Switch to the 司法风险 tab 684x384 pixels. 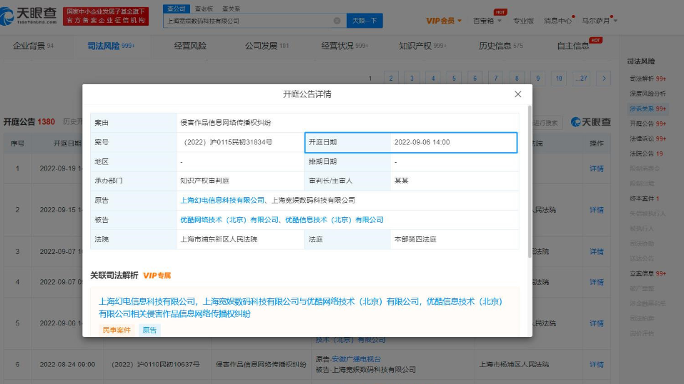[111, 46]
